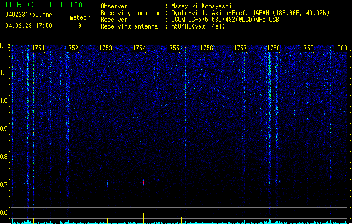Click the 0.7 kHz axis tick label
The width and height of the screenshot is (353, 224).
pos(4,185)
